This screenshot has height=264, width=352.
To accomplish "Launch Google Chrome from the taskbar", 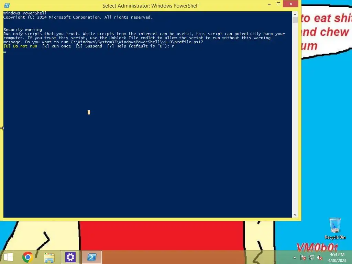I will coord(28,257).
